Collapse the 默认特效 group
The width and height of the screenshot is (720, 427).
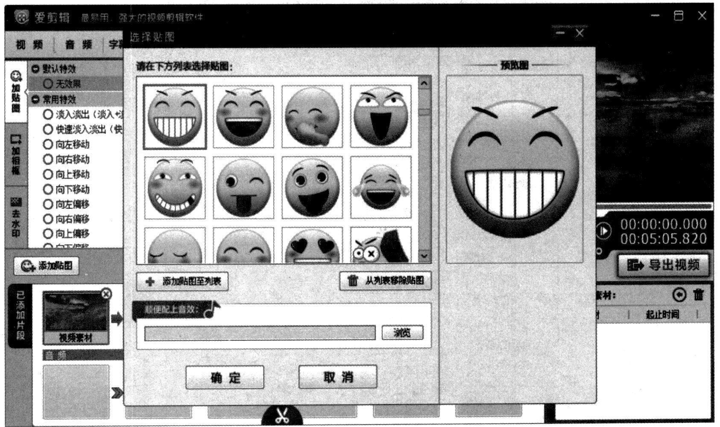click(35, 69)
